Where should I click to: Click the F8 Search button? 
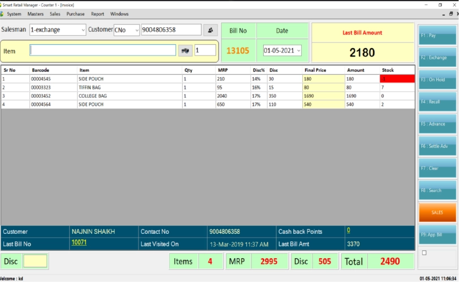point(437,190)
